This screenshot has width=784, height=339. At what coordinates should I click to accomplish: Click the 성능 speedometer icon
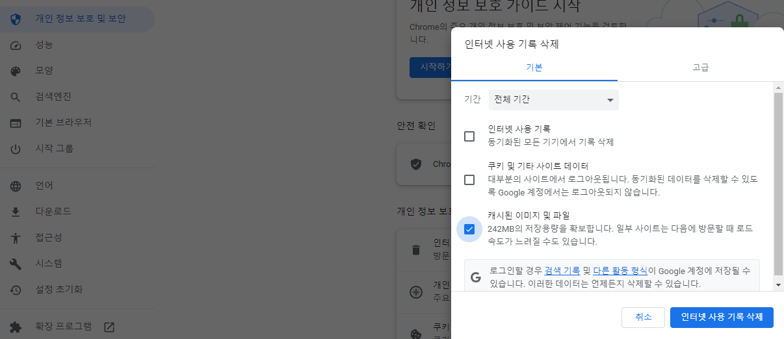point(16,45)
